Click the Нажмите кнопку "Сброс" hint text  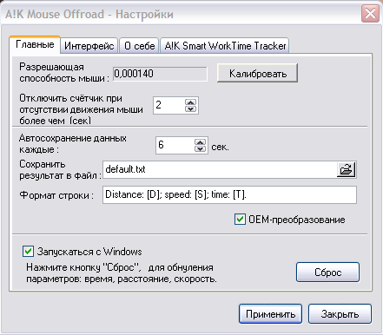[122, 273]
